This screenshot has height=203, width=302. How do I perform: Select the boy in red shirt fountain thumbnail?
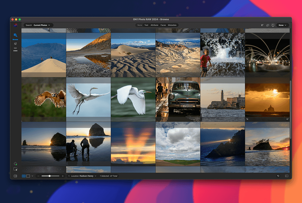(x=222, y=55)
